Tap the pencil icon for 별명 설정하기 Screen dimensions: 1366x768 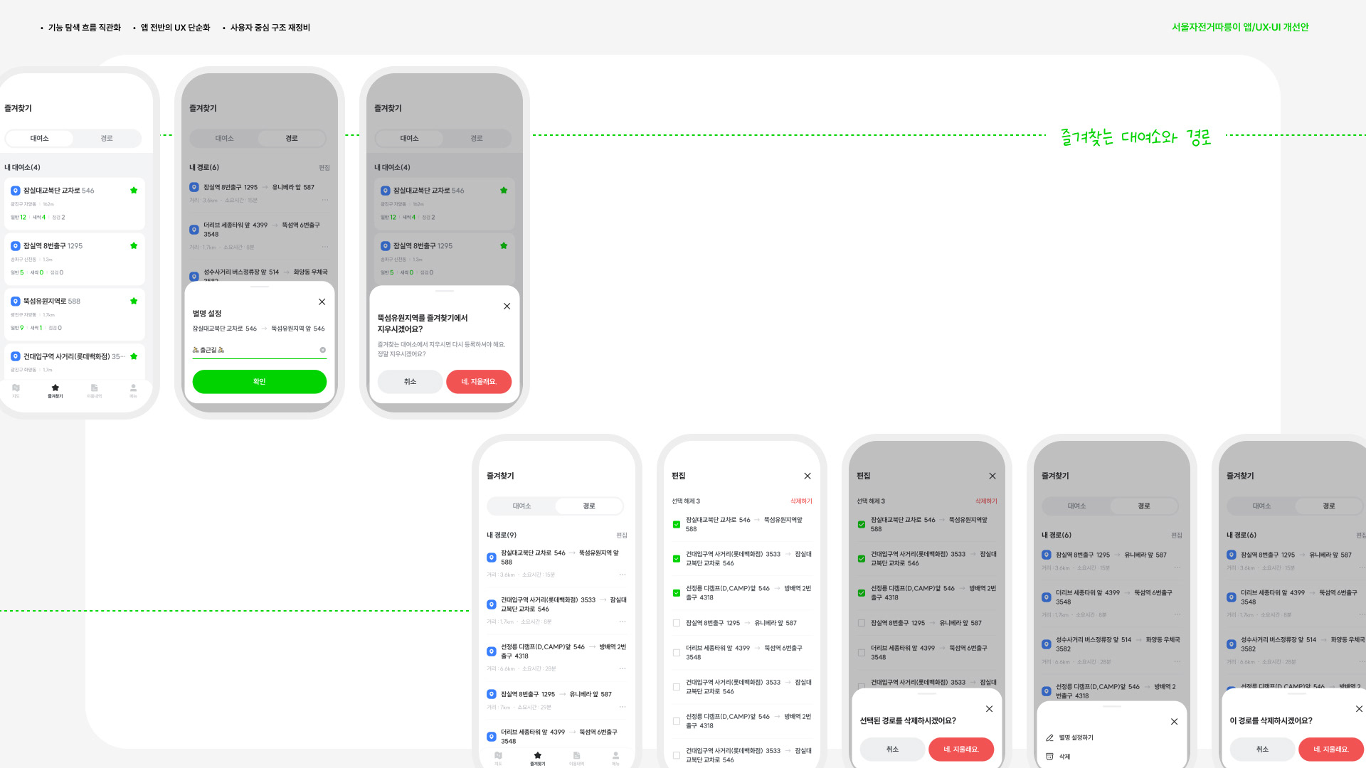[1049, 738]
